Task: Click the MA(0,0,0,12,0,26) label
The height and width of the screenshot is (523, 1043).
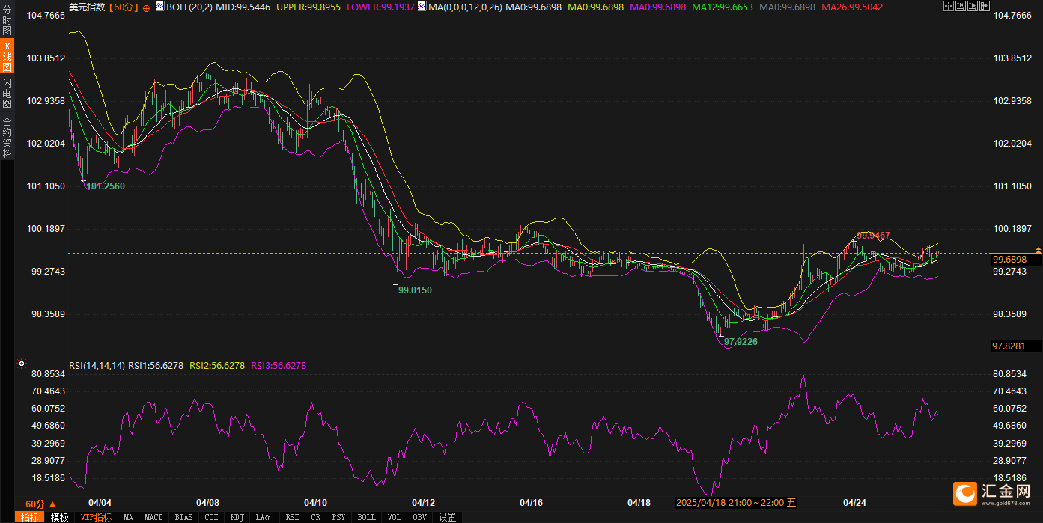Action: click(465, 7)
